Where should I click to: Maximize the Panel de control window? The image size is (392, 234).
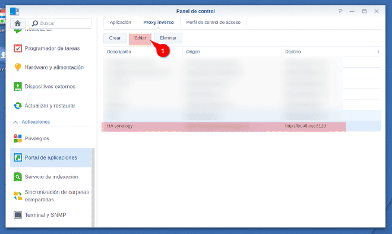pos(364,11)
